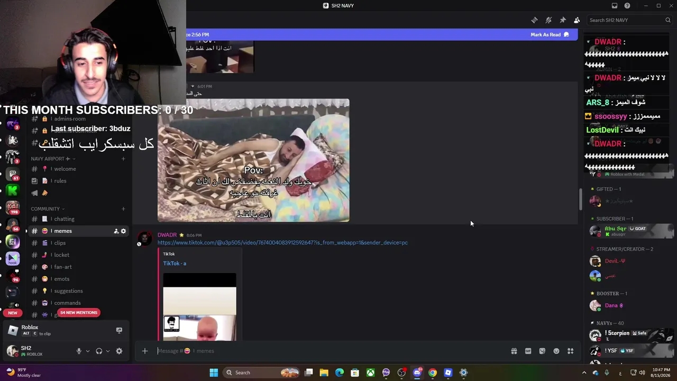This screenshot has height=381, width=677.
Task: Open the Threads icon in the channel header
Action: pyautogui.click(x=534, y=20)
